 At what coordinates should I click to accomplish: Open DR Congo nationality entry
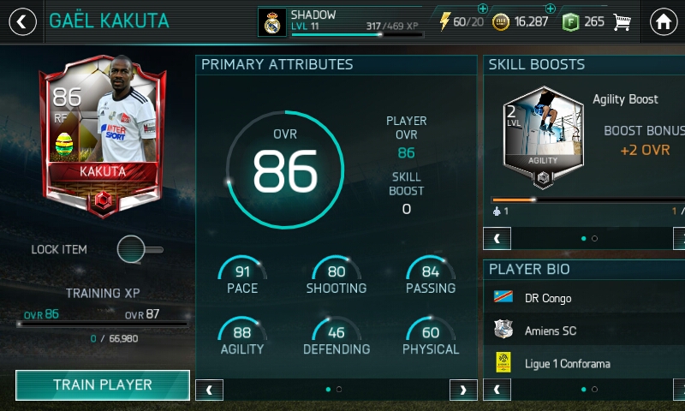point(584,297)
